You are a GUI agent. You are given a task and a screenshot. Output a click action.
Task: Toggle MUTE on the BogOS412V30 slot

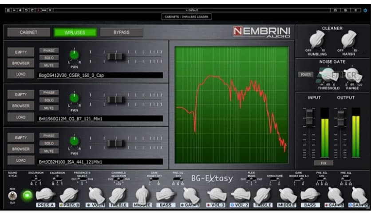point(49,65)
